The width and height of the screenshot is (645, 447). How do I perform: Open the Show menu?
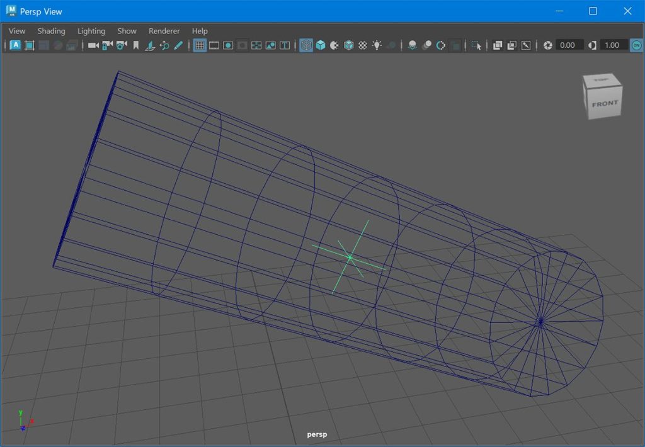pos(127,31)
